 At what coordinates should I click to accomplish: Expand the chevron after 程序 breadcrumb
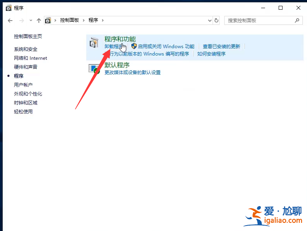coord(103,20)
